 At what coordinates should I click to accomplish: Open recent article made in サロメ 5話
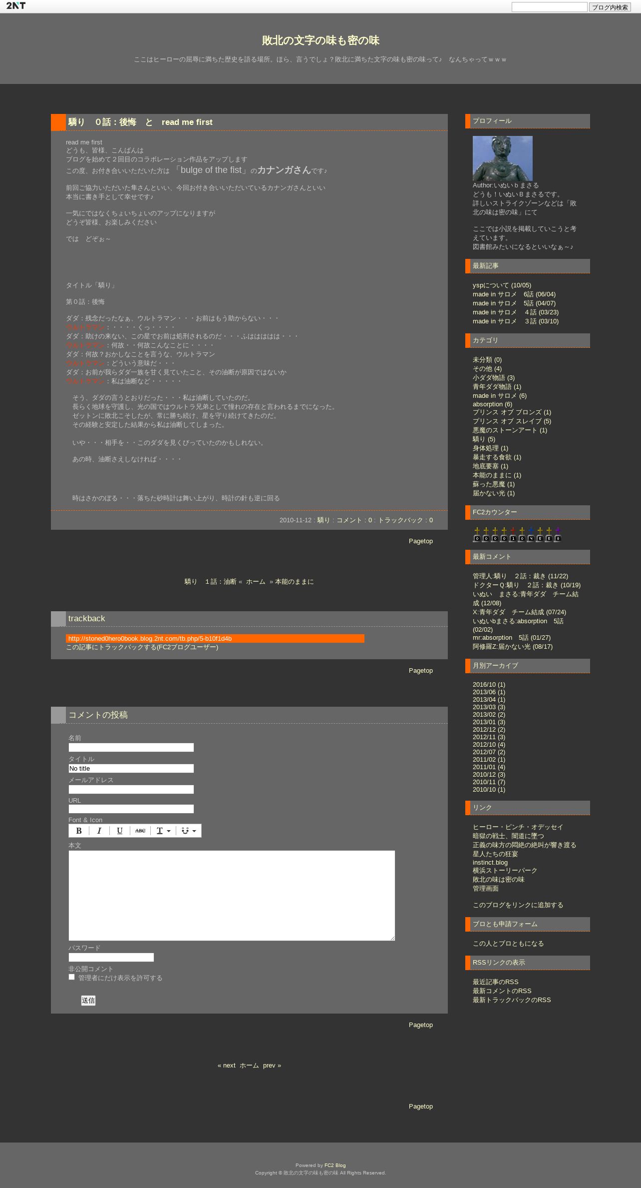tap(514, 303)
